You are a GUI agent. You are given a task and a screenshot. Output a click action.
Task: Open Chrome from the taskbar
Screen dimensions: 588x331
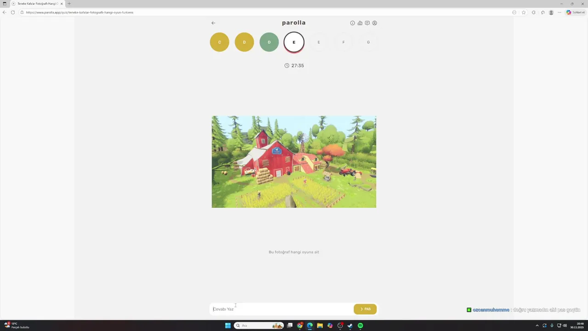[300, 325]
